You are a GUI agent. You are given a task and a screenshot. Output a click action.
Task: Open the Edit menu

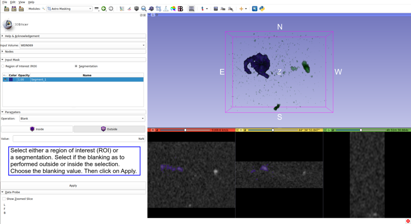pos(13,2)
